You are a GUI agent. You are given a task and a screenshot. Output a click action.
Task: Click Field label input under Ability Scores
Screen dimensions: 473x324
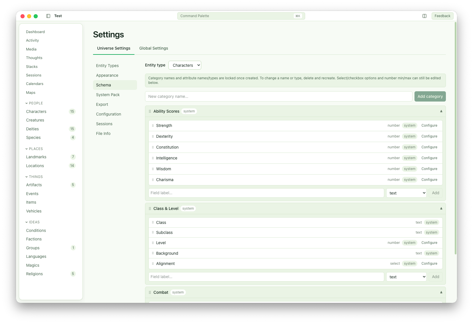pyautogui.click(x=266, y=193)
